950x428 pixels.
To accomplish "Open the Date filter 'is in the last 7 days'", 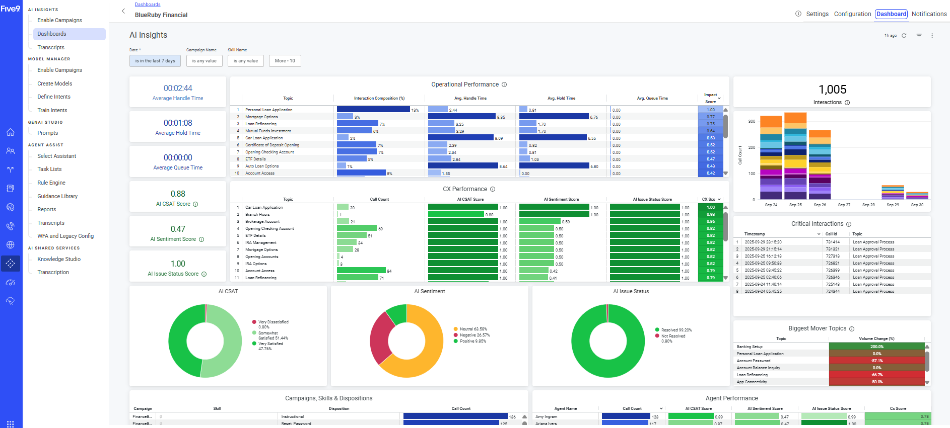I will (155, 61).
